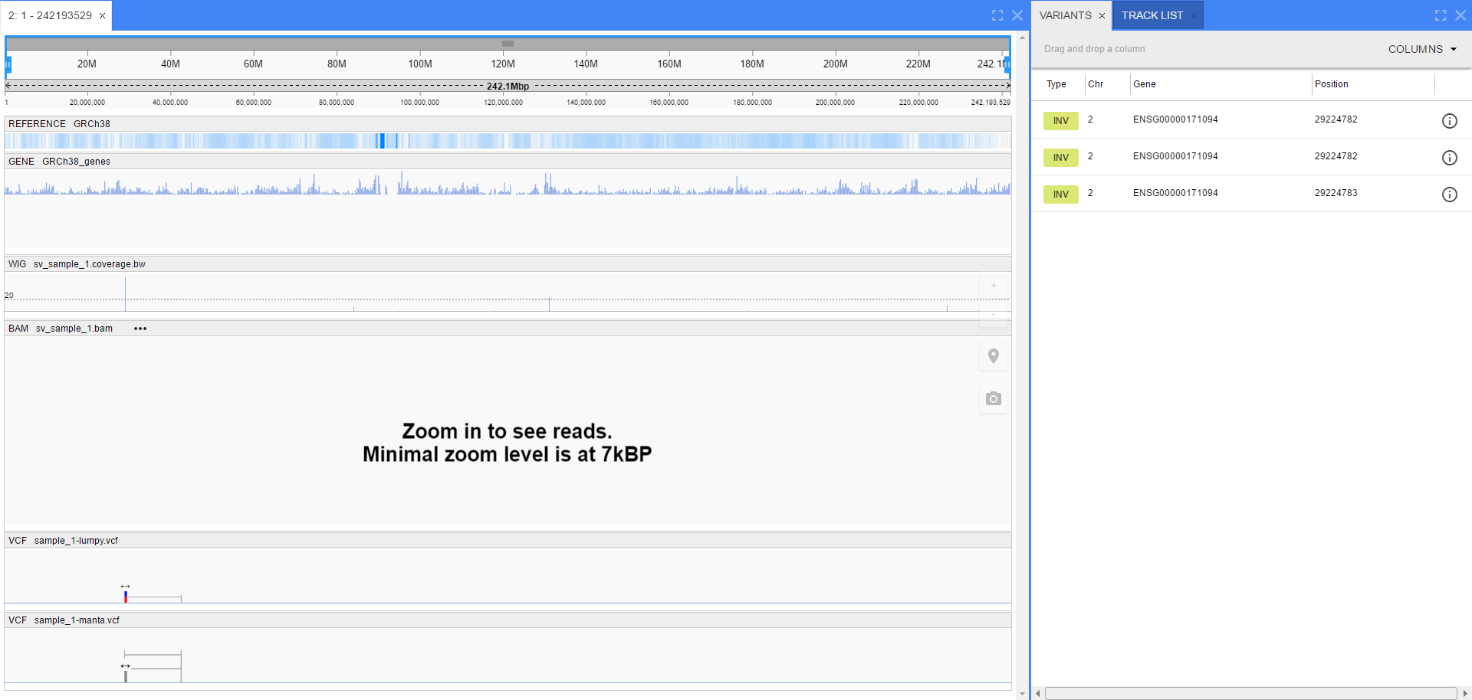Screen dimensions: 1472x700
Task: Switch to the VARIANTS tab
Action: (x=1066, y=15)
